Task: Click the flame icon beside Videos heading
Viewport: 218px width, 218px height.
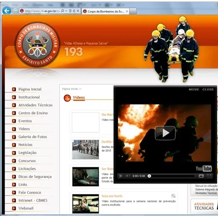Action: (x=67, y=98)
